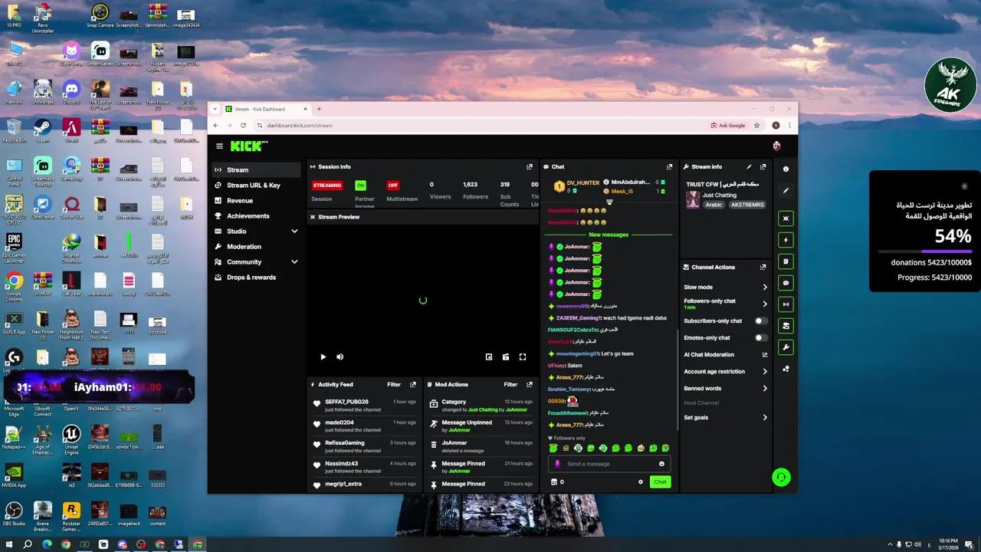Switch stream preview to theater mode
Image resolution: width=981 pixels, height=552 pixels.
506,356
